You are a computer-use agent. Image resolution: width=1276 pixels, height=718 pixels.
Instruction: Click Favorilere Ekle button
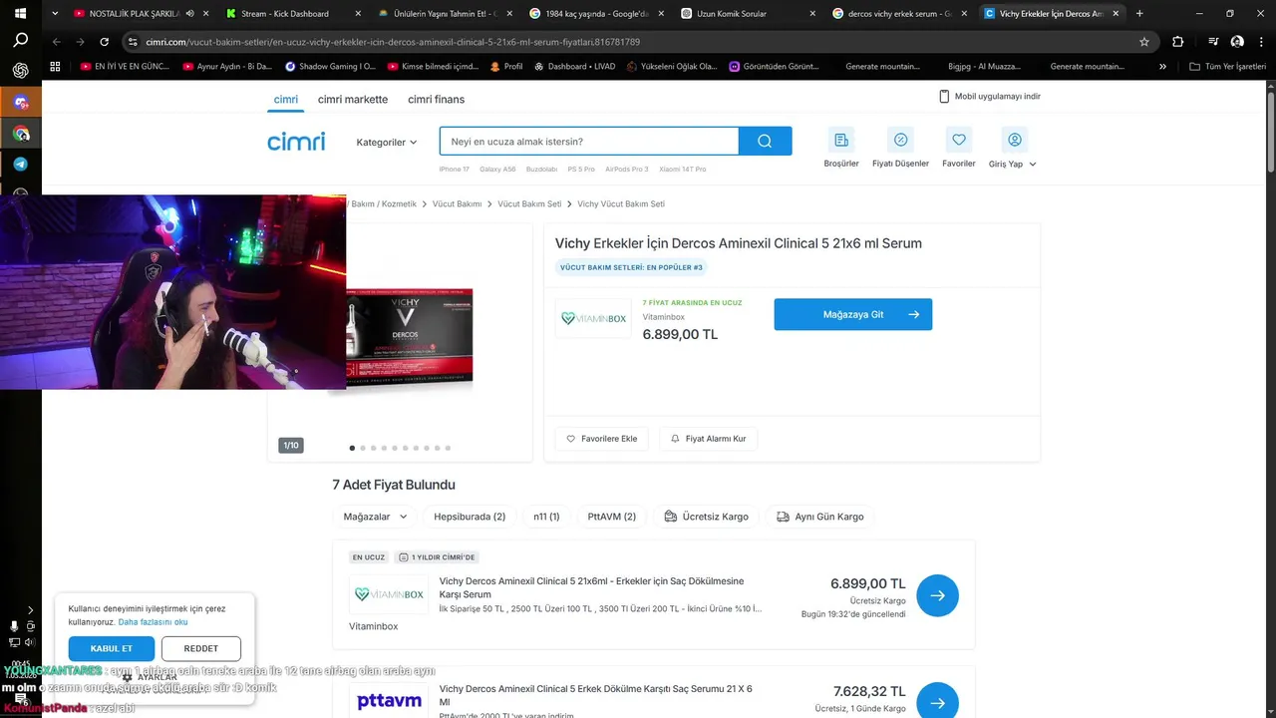(x=602, y=439)
